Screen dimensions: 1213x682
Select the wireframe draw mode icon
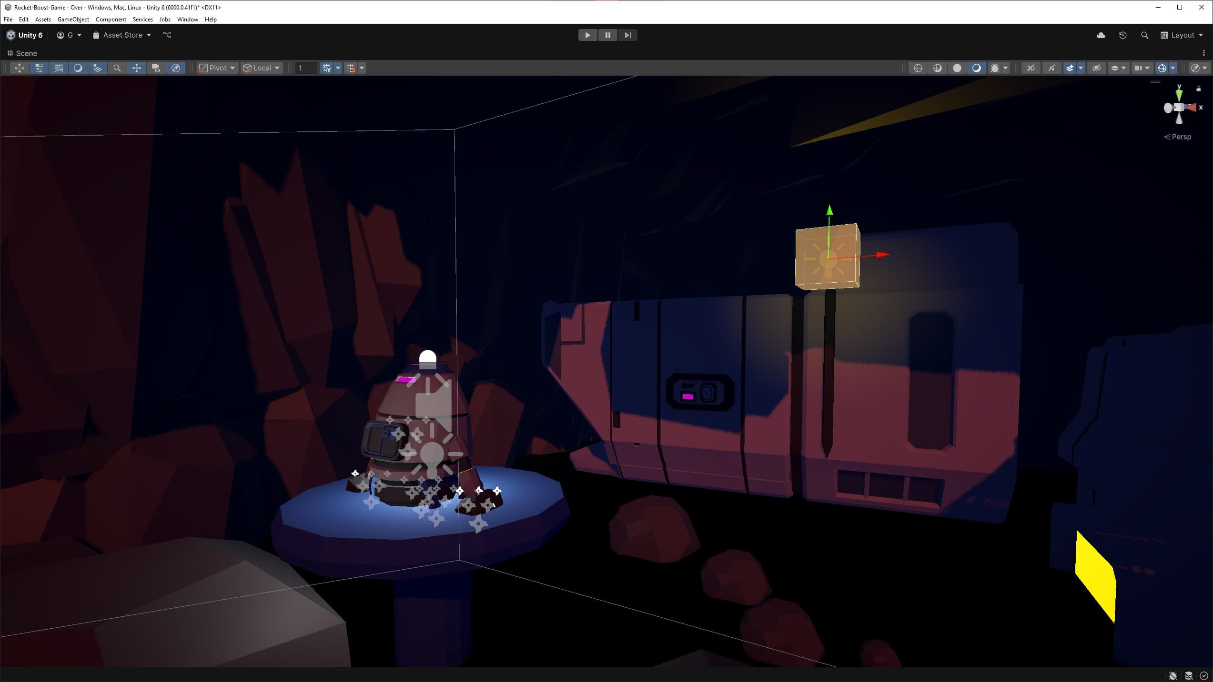pos(918,68)
